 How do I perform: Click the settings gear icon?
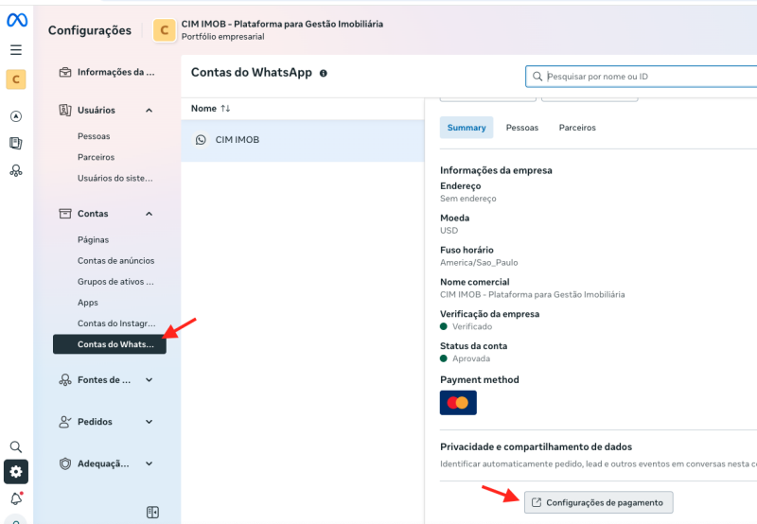16,471
